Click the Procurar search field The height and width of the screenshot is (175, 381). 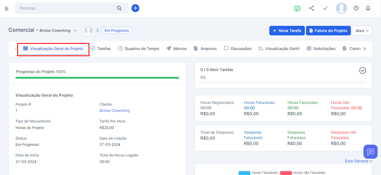[66, 8]
